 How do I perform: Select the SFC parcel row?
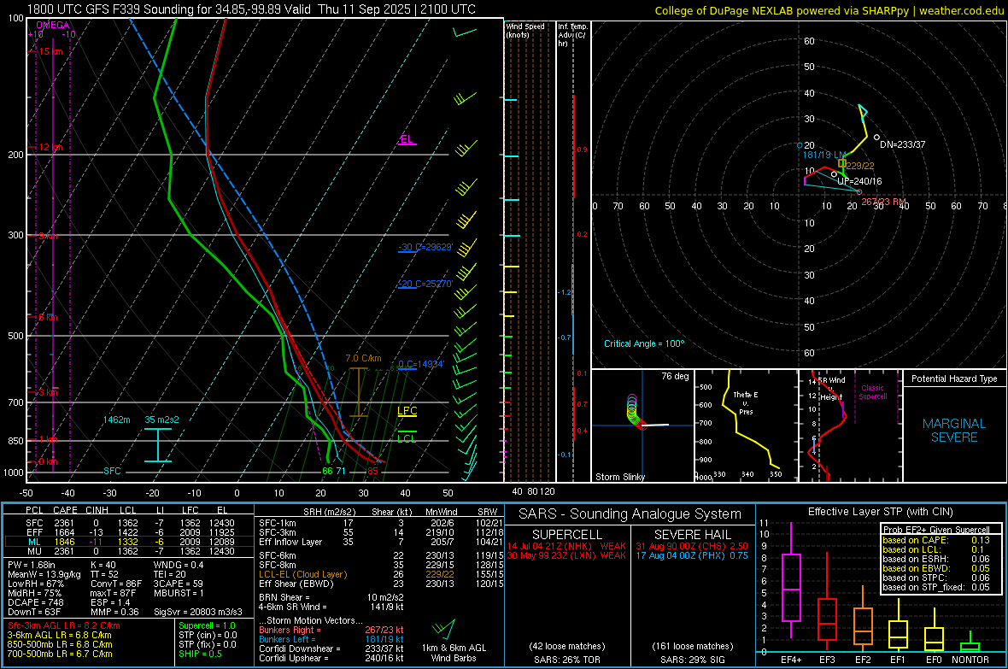pos(129,523)
